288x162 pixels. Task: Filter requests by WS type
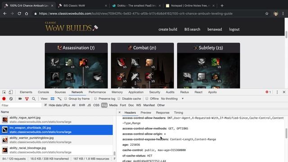click(139, 105)
